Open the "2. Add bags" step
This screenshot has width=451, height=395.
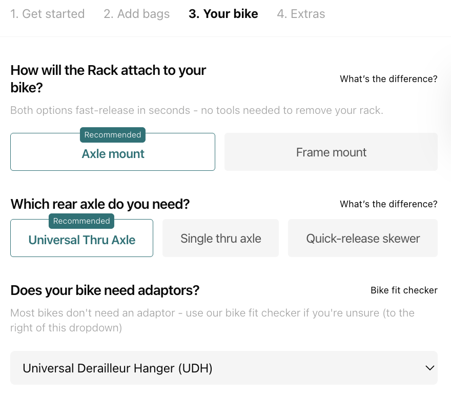136,14
